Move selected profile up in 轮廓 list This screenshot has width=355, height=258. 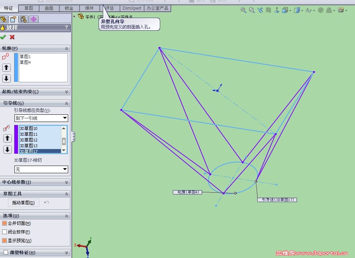[6, 67]
